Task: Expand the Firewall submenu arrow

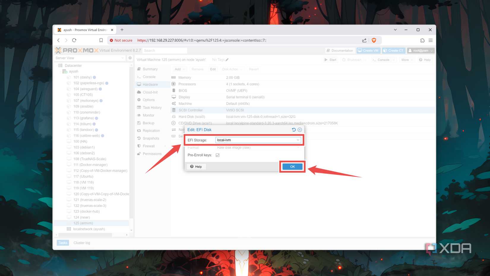Action: [x=165, y=146]
